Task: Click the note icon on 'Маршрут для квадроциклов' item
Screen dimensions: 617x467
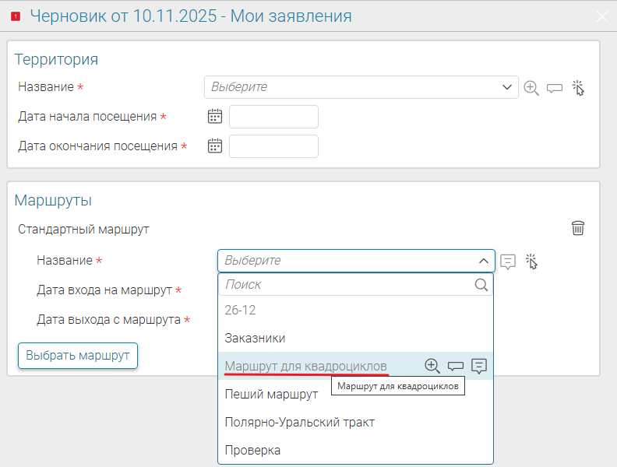Action: pos(479,366)
